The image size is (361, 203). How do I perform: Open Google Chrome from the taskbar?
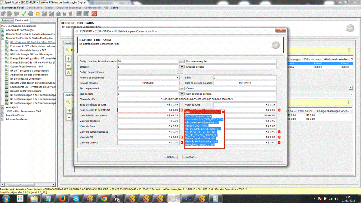pos(104,198)
